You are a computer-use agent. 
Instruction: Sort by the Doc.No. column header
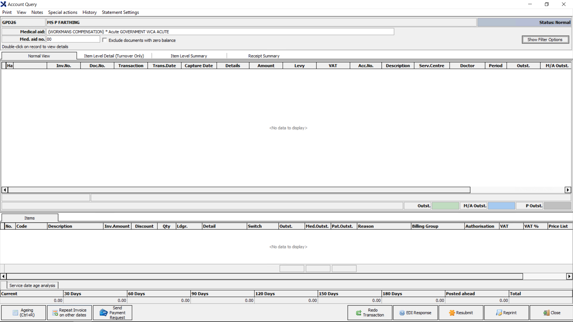click(x=97, y=66)
